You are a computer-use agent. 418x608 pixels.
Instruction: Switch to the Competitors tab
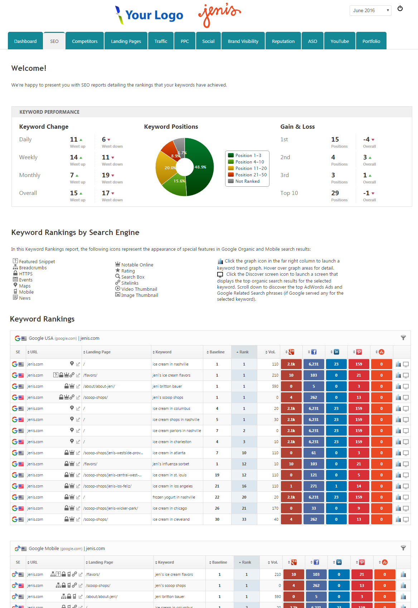click(84, 41)
